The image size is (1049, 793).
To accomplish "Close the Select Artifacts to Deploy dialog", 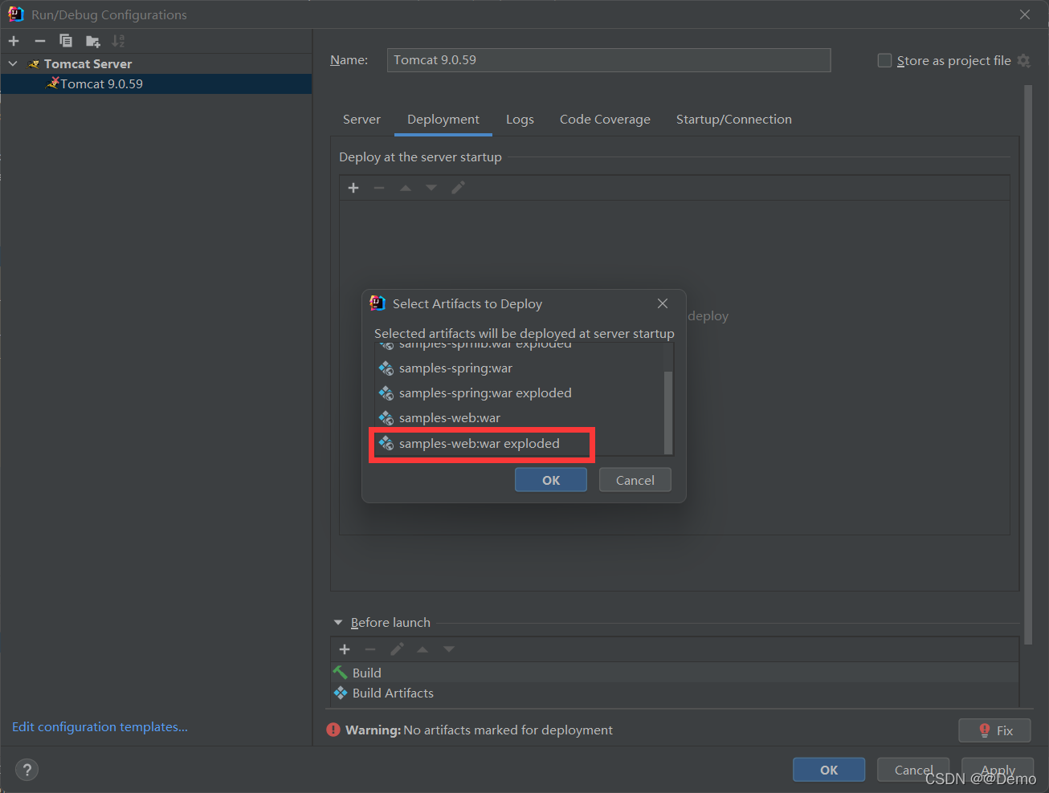I will pyautogui.click(x=663, y=303).
